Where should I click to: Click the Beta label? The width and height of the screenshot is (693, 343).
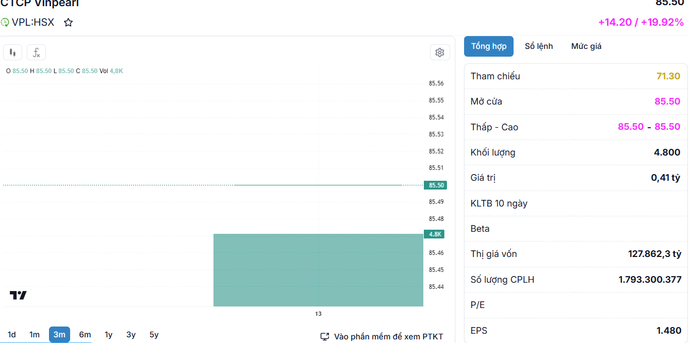pyautogui.click(x=480, y=229)
